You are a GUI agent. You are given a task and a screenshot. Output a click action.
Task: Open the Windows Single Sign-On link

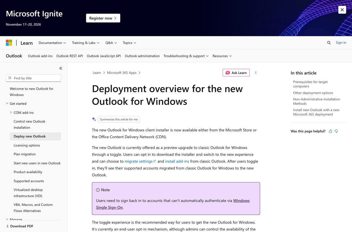173,204
